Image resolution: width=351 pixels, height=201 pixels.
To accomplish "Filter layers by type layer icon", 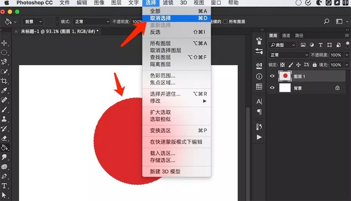I will pyautogui.click(x=321, y=45).
